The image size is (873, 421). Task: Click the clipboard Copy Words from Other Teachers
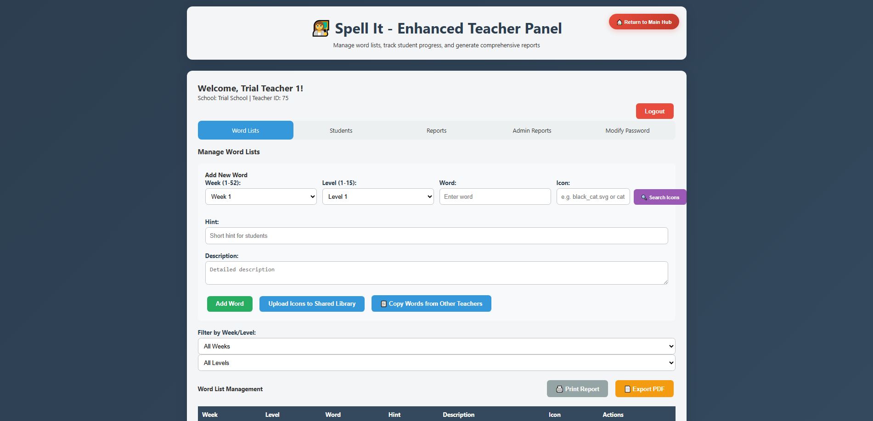point(431,303)
